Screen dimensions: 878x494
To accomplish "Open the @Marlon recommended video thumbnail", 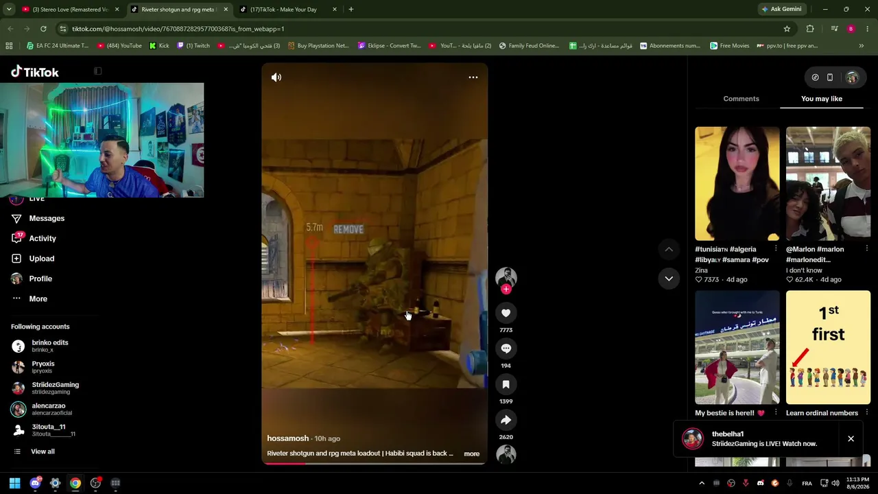I will [828, 184].
